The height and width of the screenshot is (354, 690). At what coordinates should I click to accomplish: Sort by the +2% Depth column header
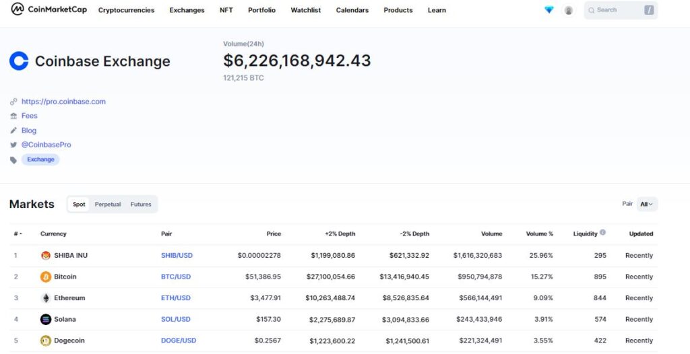tap(340, 234)
